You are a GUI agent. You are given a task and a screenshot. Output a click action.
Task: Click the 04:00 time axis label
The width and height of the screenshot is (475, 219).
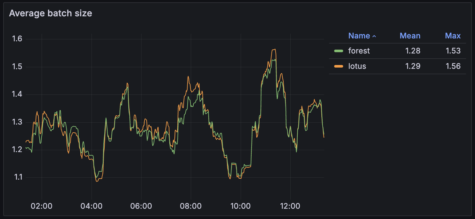click(x=92, y=206)
